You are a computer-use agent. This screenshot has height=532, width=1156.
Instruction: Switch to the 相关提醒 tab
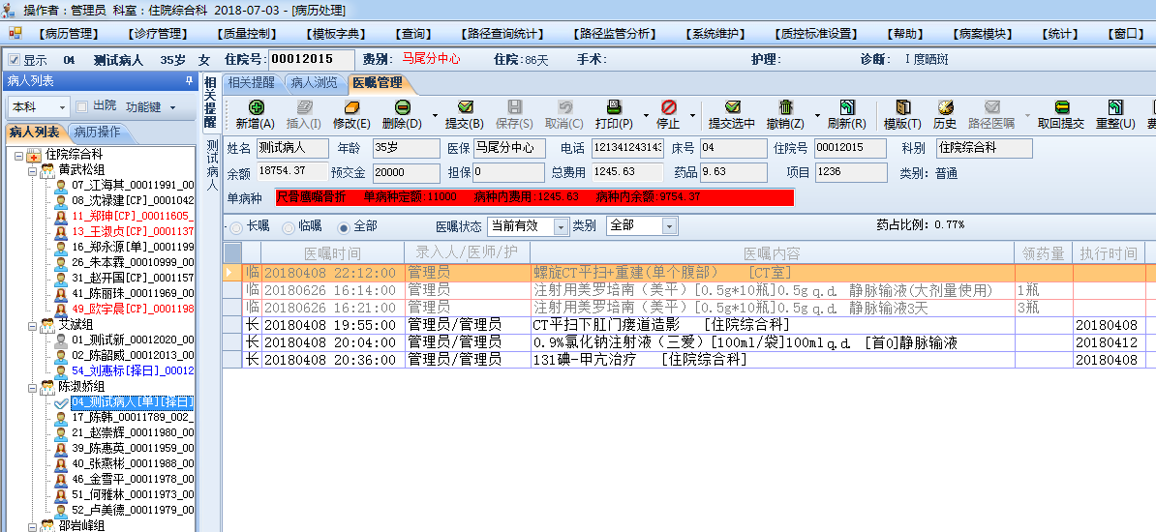[252, 83]
